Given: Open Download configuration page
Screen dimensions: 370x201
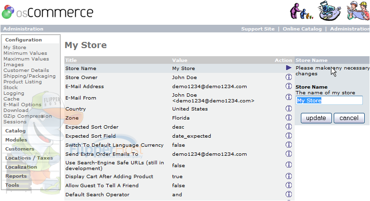Looking at the screenshot, I should pos(16,111).
